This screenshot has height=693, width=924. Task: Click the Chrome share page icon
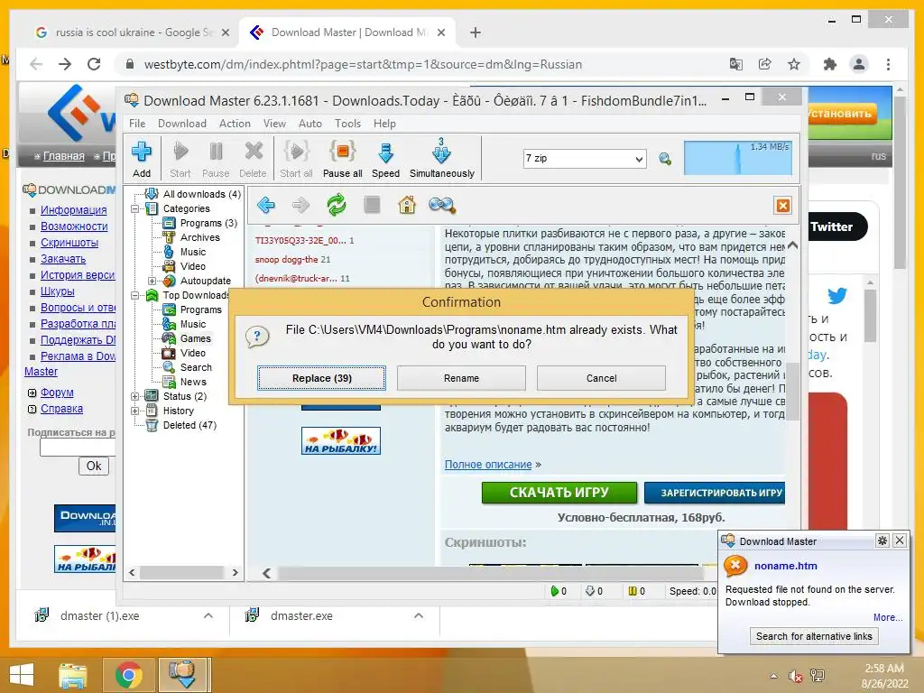click(x=765, y=64)
